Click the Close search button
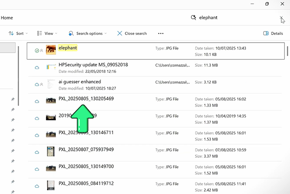The image size is (290, 194). [132, 33]
